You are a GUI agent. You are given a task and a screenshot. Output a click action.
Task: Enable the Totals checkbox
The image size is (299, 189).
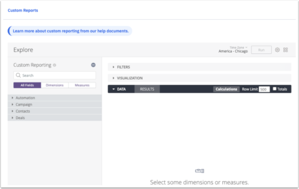coord(275,89)
